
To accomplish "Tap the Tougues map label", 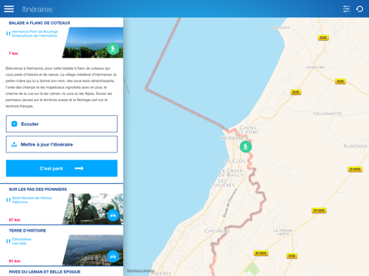I will click(x=281, y=28).
